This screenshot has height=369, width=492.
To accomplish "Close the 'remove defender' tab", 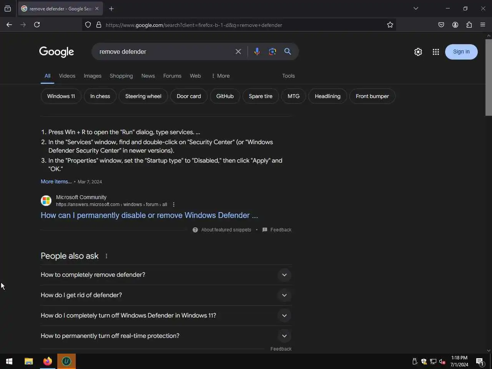I will pos(97,8).
